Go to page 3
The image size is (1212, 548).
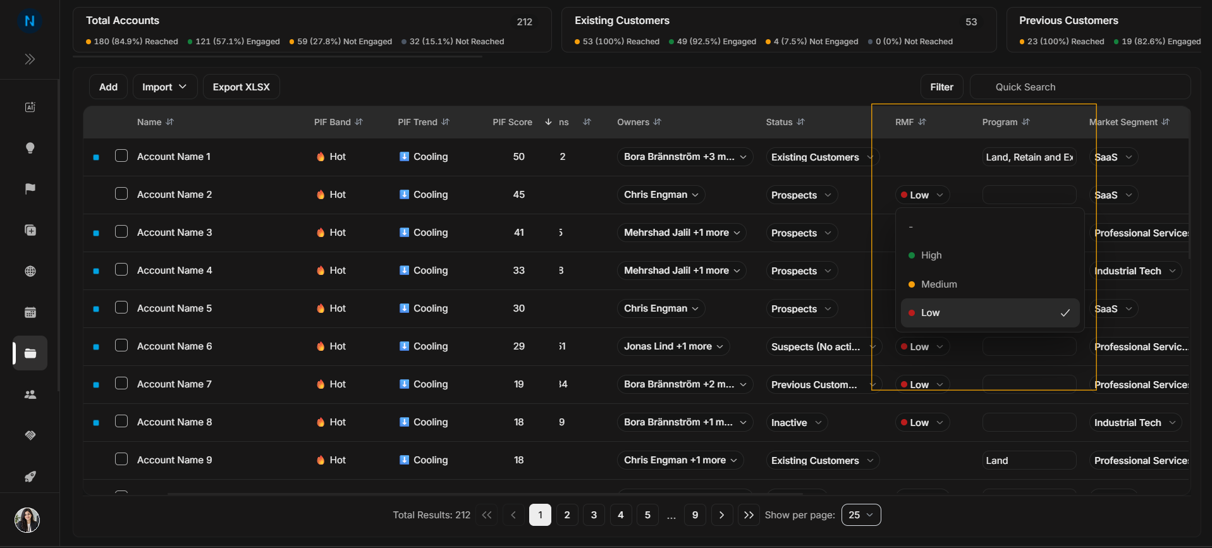pyautogui.click(x=594, y=515)
